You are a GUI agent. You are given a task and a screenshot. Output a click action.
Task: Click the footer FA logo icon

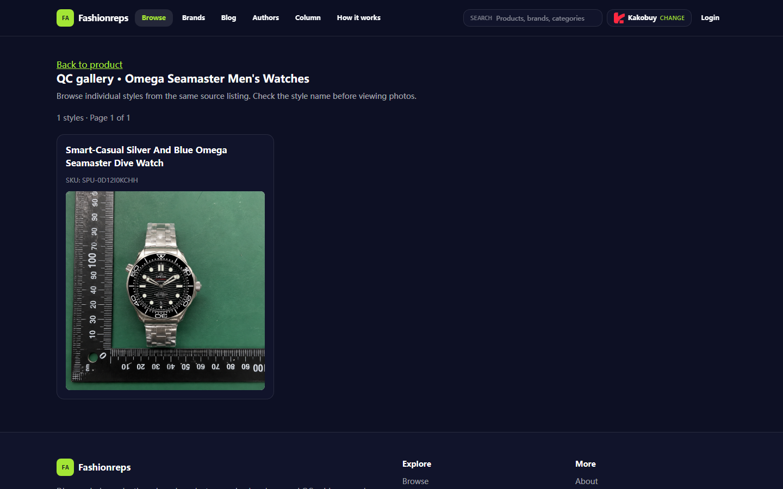[x=65, y=467]
